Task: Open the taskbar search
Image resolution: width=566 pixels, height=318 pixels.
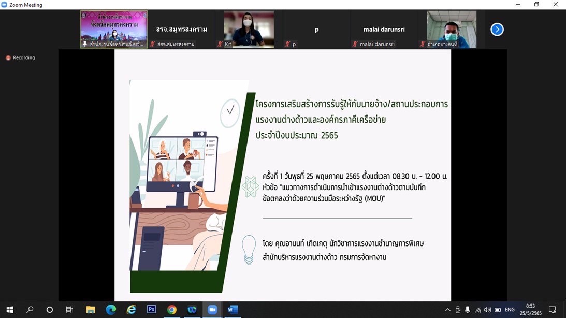Action: point(30,310)
